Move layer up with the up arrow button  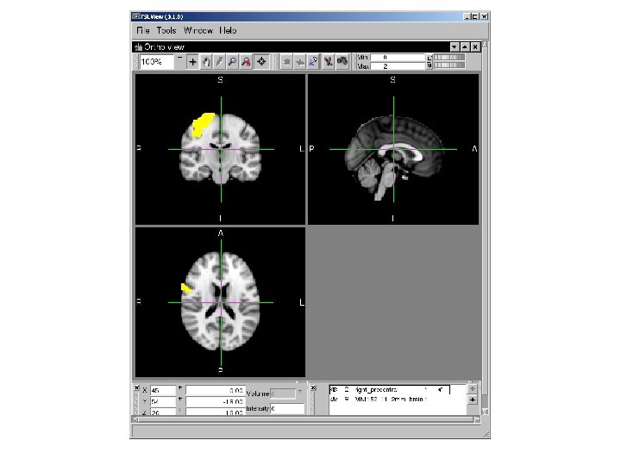click(472, 389)
